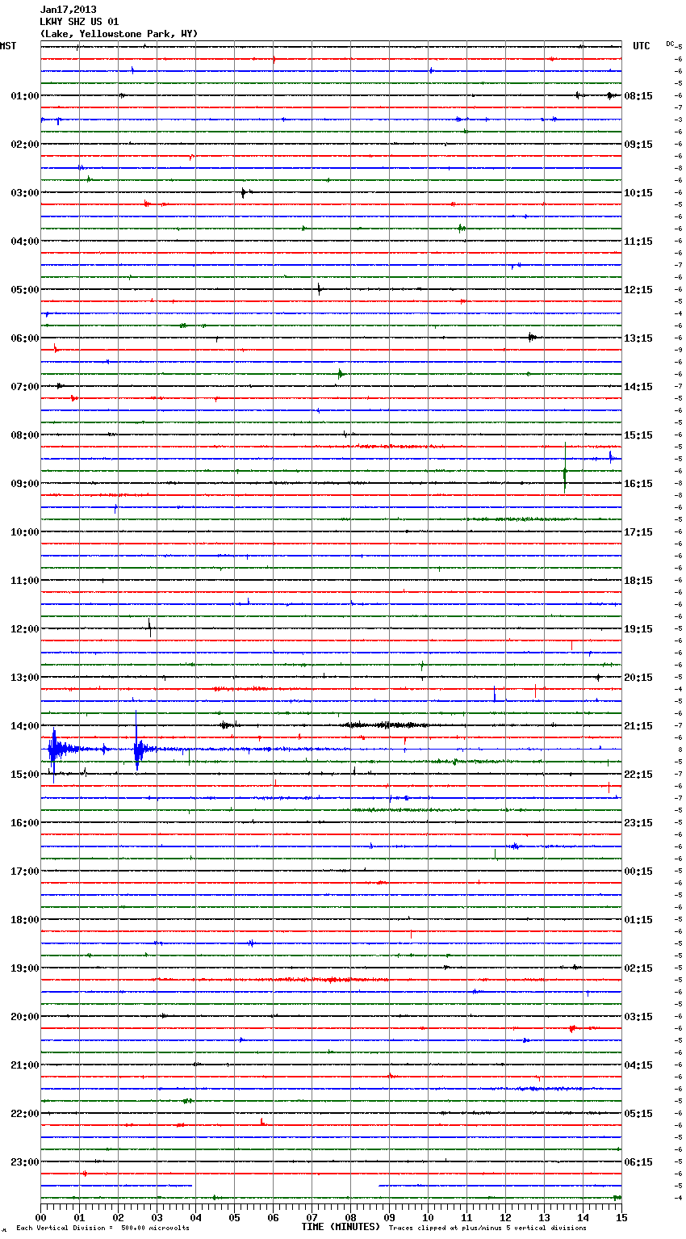
Task: Click the "DC" column header
Action: click(x=670, y=44)
